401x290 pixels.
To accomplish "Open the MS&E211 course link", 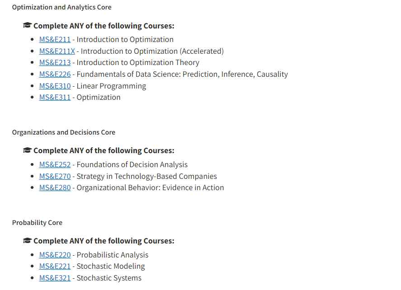I will [55, 40].
